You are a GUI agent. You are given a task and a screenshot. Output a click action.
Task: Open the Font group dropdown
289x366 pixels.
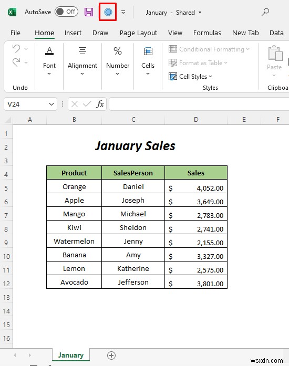(49, 60)
